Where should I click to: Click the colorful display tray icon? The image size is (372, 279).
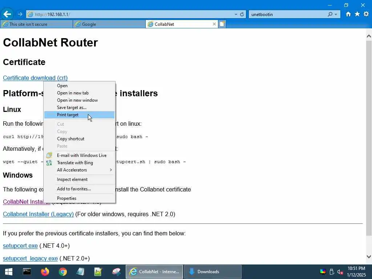pos(323,272)
